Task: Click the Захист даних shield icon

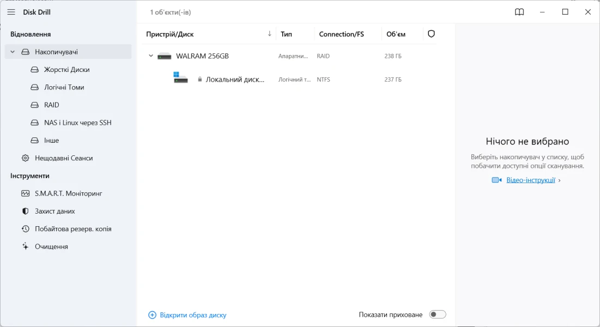Action: pyautogui.click(x=25, y=211)
